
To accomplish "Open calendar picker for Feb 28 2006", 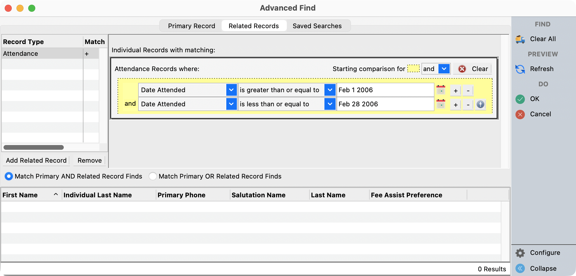I will click(x=441, y=104).
